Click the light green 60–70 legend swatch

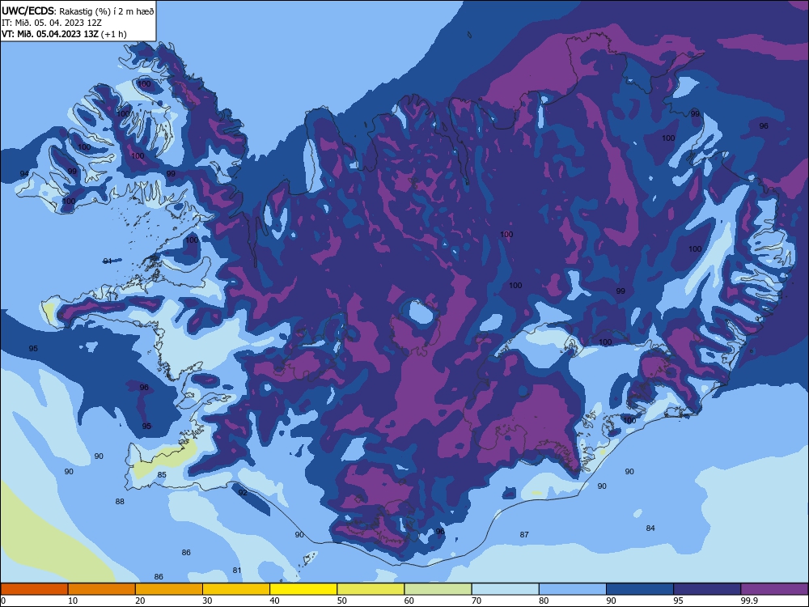point(438,589)
